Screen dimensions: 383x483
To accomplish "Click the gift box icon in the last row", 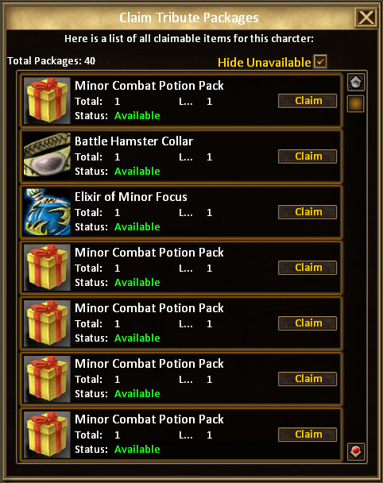I will click(47, 435).
